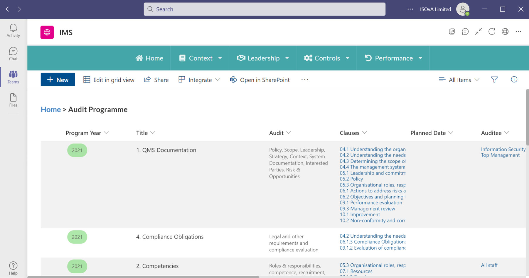This screenshot has height=278, width=529.
Task: Create a record with the New button
Action: [58, 79]
